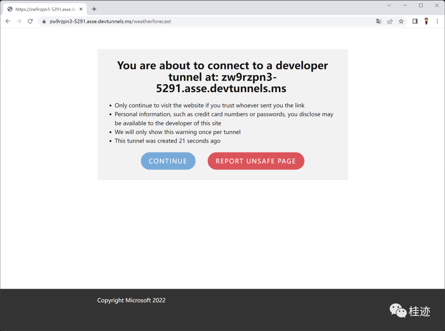Click the address bar URL
The height and width of the screenshot is (331, 445).
click(x=110, y=21)
